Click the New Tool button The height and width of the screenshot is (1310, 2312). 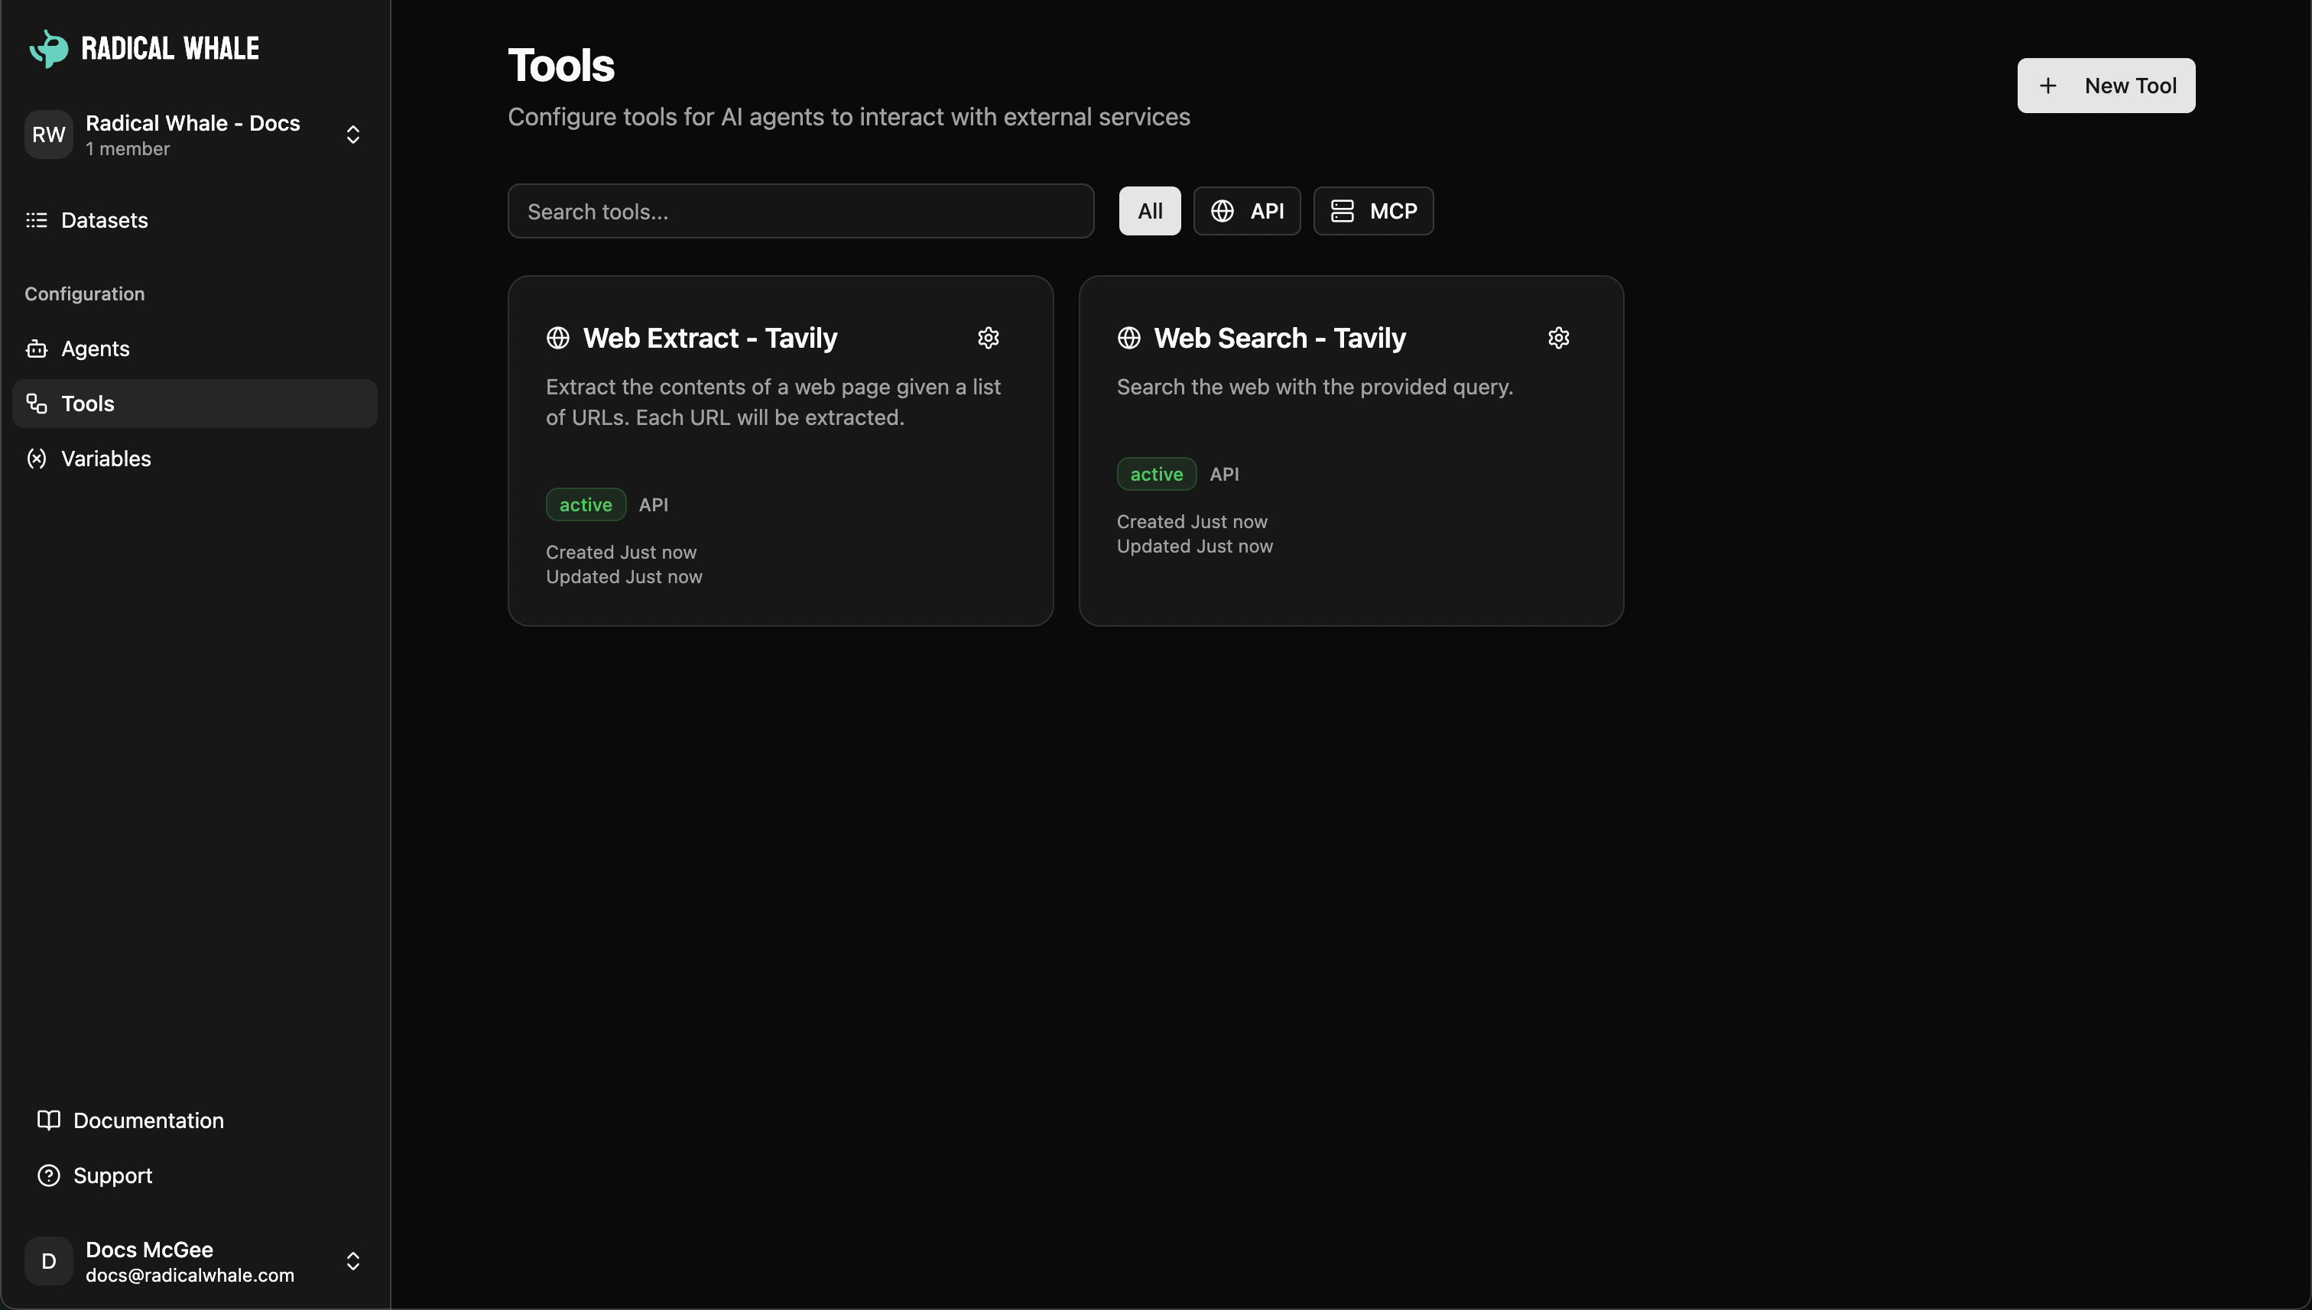point(2106,86)
